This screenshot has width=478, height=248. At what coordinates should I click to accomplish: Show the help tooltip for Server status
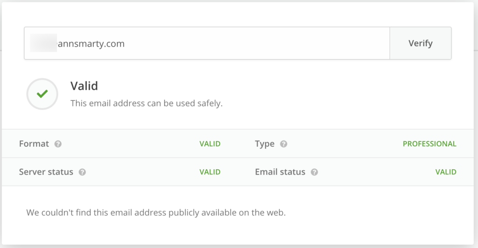pyautogui.click(x=82, y=172)
